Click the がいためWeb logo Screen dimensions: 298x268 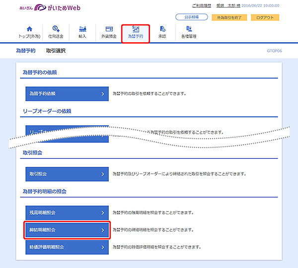click(x=50, y=7)
